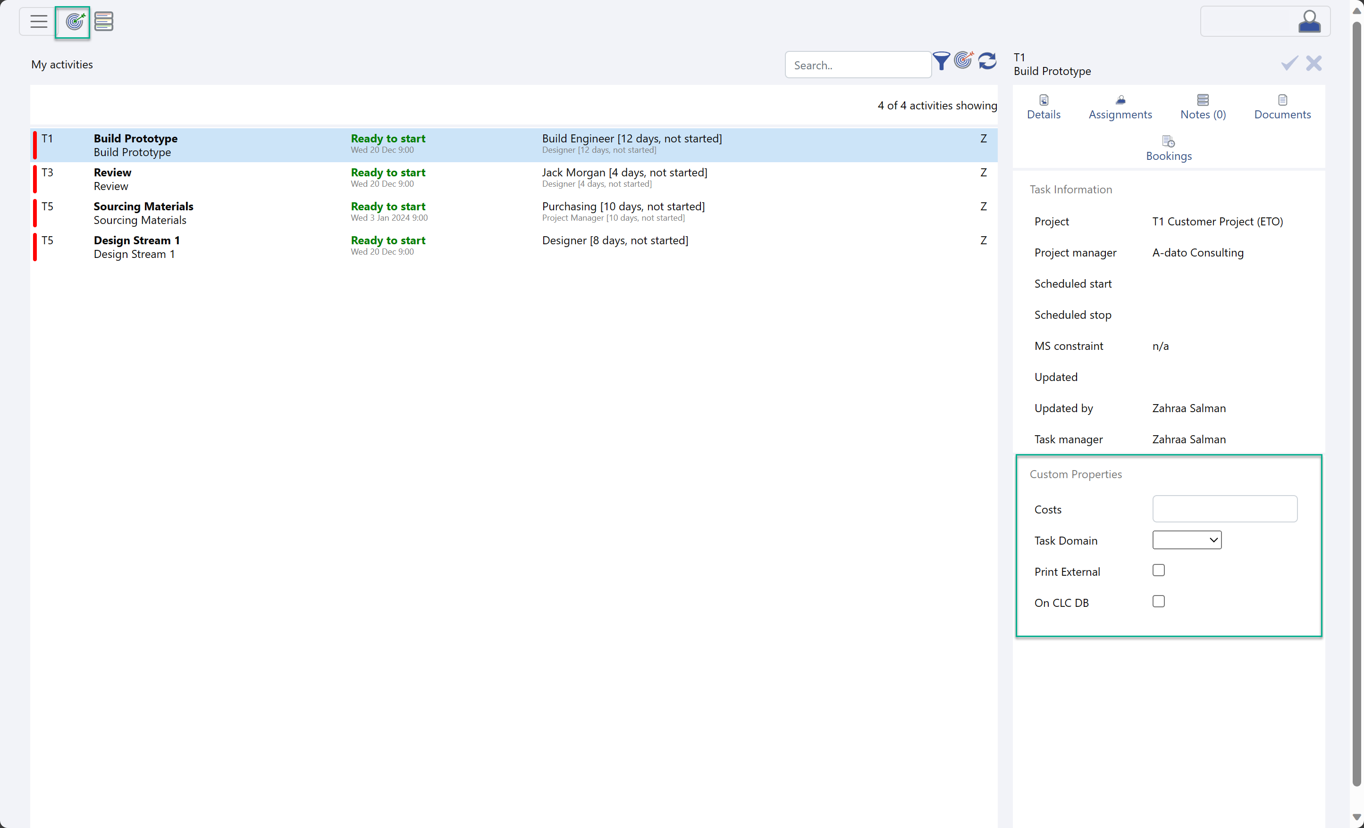Click in the Search field
Image resolution: width=1364 pixels, height=828 pixels.
[x=858, y=65]
